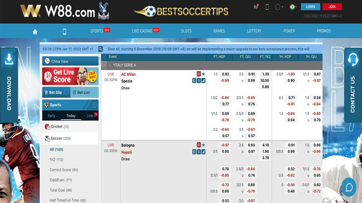The width and height of the screenshot is (362, 203).
Task: Click the Soccer ball sport icon
Action: pos(48,138)
